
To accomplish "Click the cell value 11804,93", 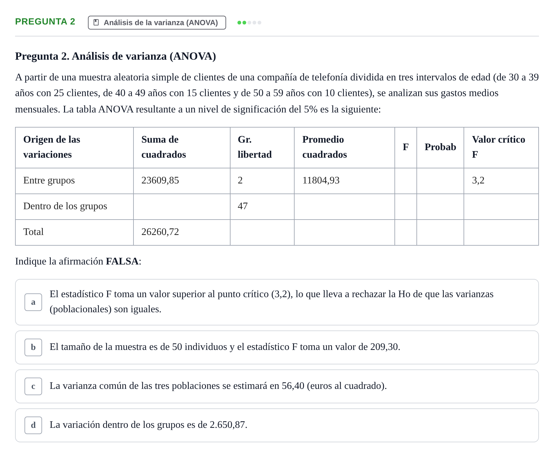I will [321, 181].
